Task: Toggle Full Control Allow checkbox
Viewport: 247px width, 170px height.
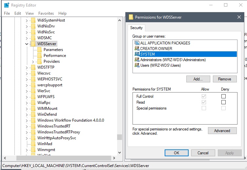Action: [x=204, y=96]
